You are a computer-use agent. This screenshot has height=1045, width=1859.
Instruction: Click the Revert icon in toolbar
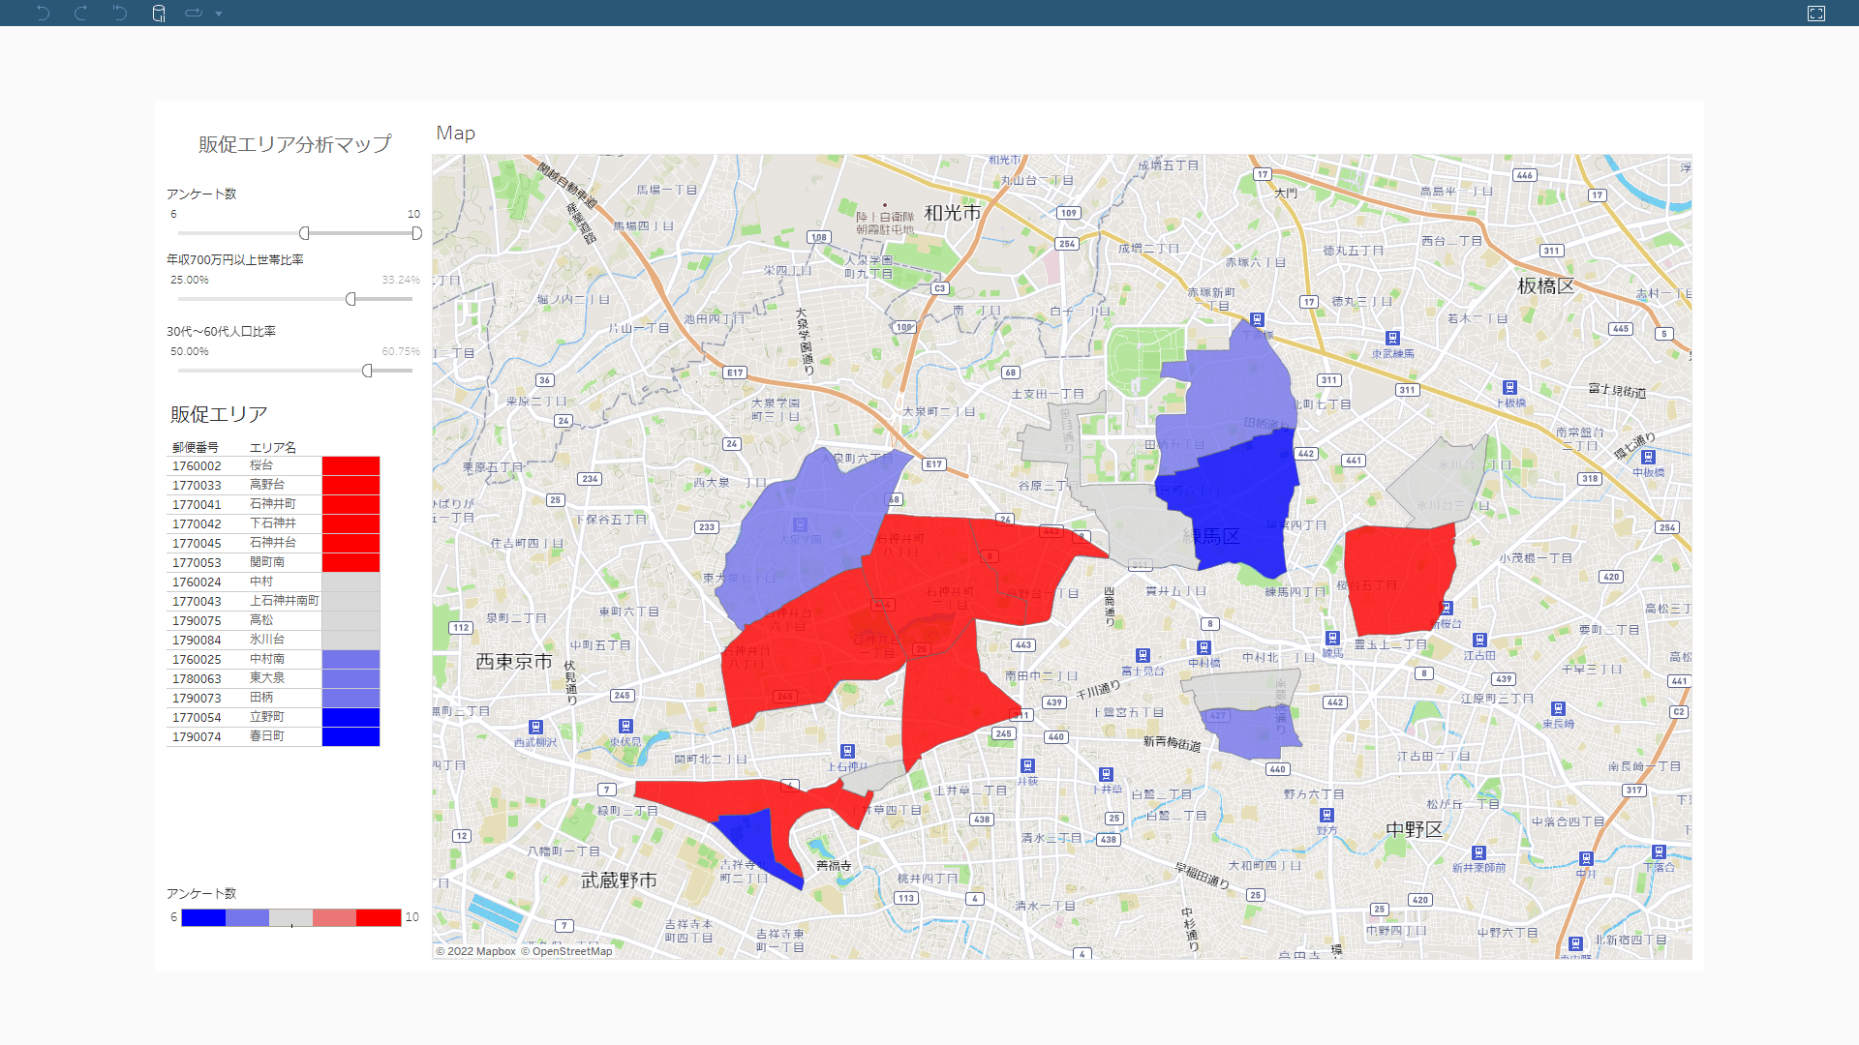pyautogui.click(x=119, y=13)
